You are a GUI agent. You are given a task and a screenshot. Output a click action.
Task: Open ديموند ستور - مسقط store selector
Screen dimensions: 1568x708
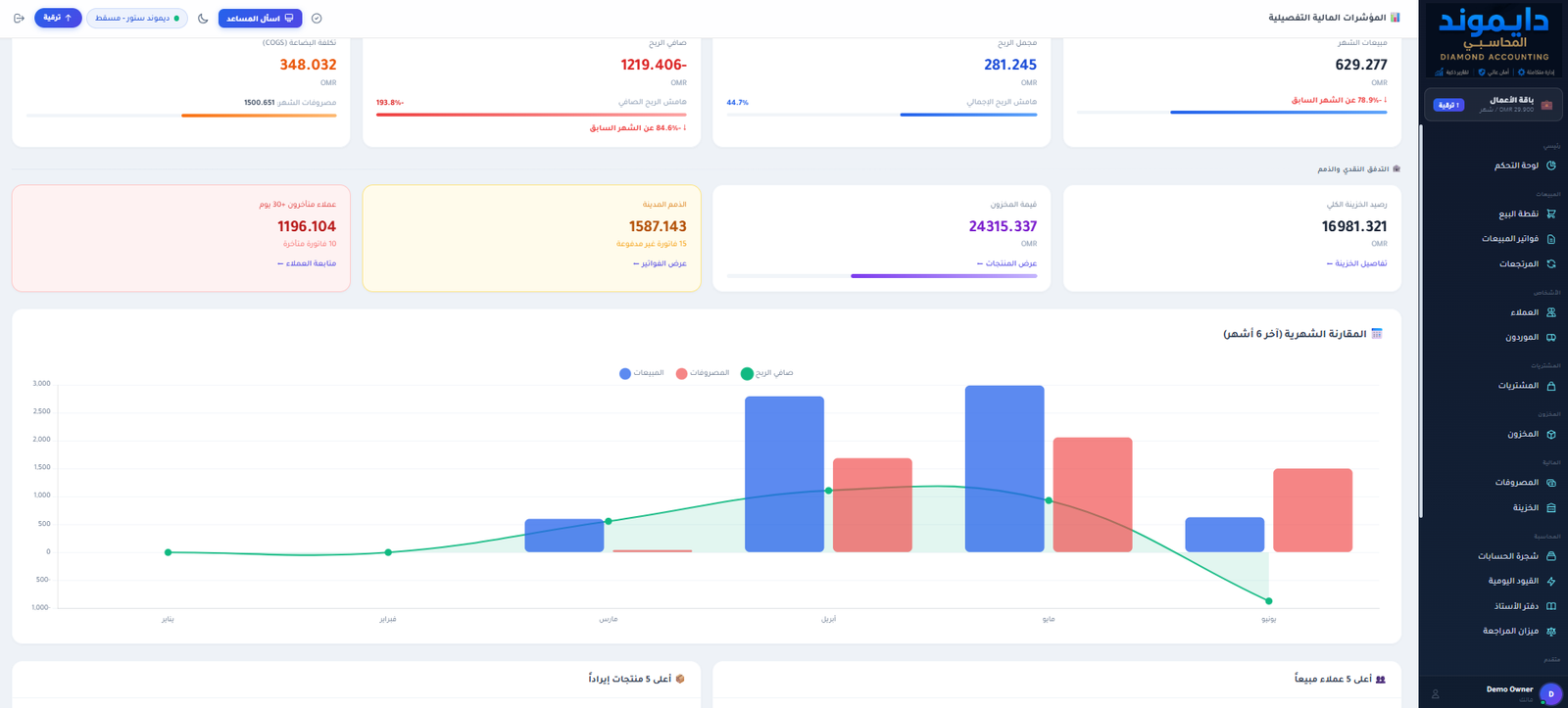pyautogui.click(x=137, y=18)
